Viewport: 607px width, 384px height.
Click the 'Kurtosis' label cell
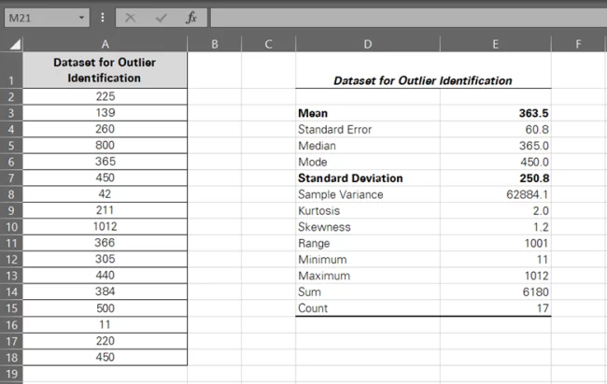coord(368,211)
